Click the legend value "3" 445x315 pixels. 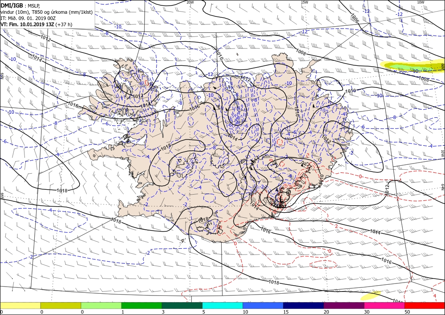coord(163,312)
